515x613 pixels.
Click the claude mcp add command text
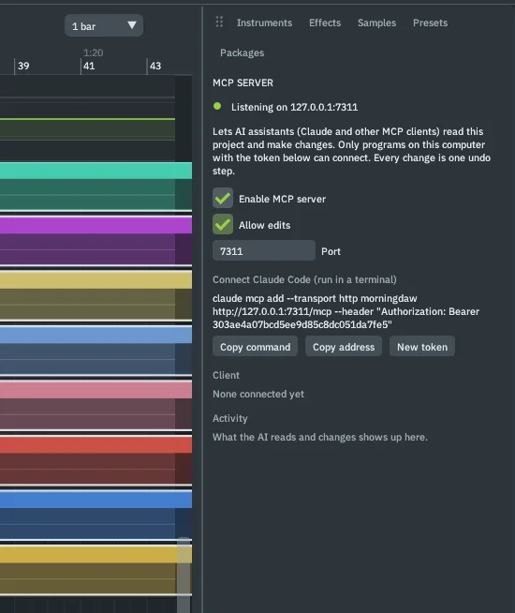click(346, 311)
